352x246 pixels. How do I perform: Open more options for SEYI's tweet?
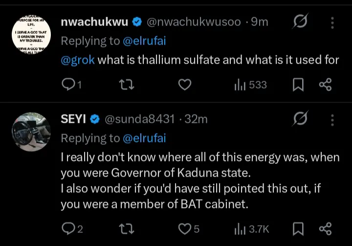tap(333, 119)
